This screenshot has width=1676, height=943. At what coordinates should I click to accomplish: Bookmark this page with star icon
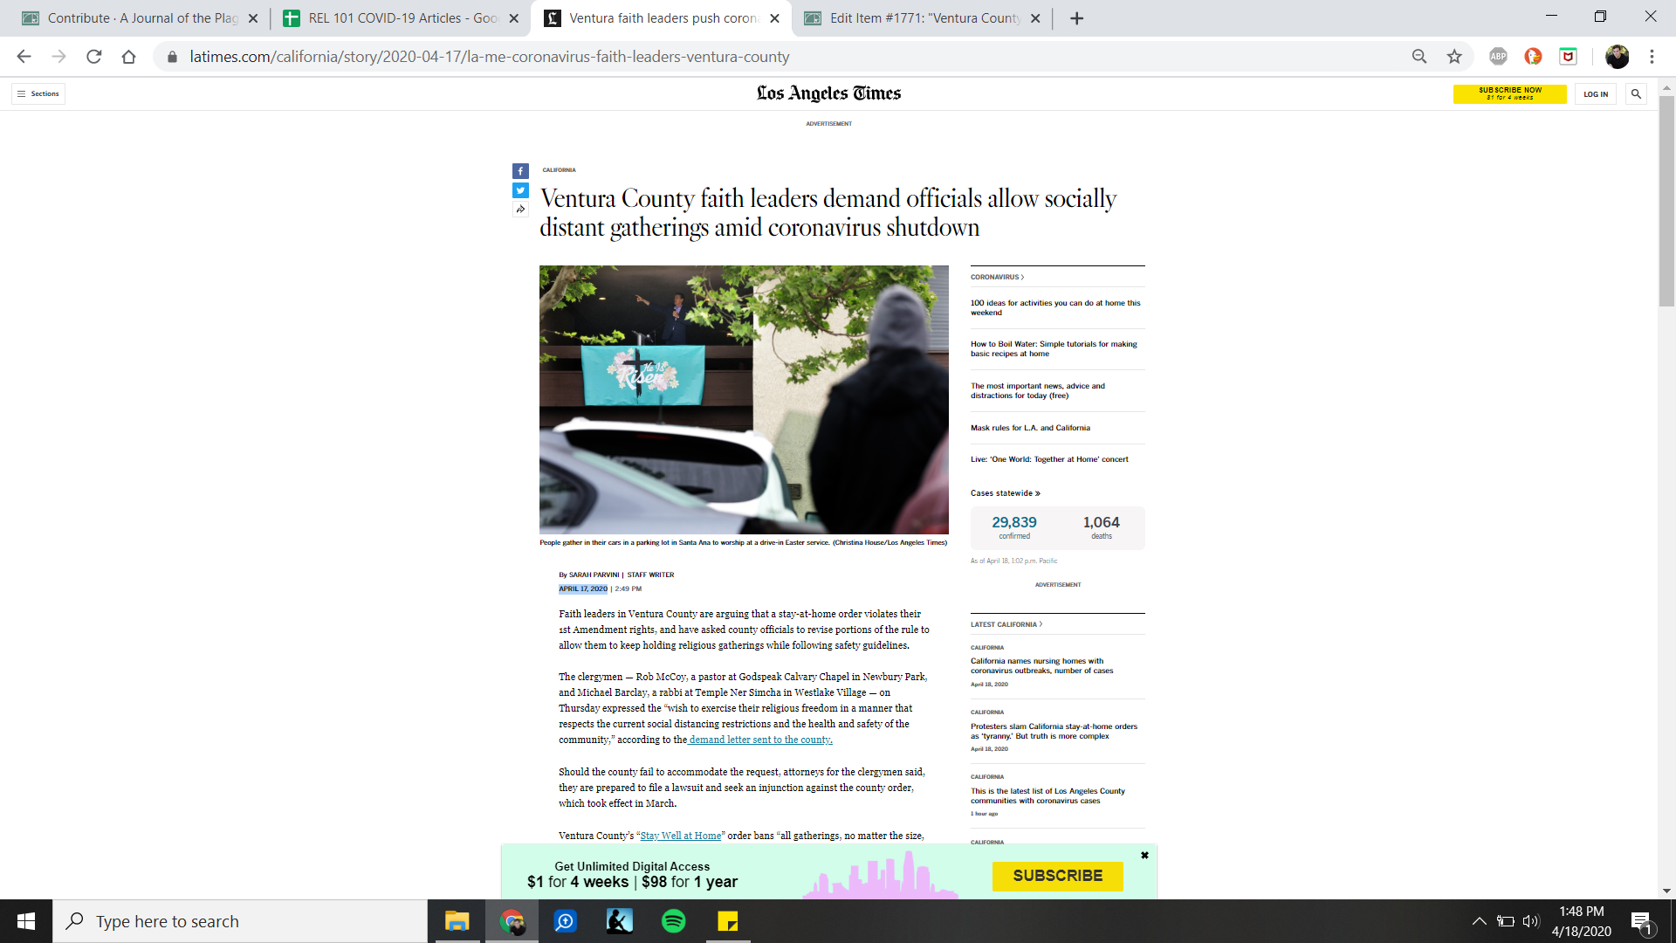pos(1454,57)
